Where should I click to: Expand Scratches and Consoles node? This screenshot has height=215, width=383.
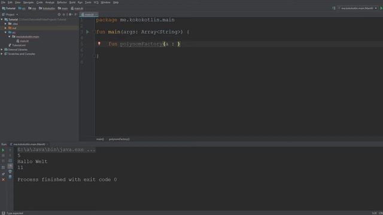2,54
